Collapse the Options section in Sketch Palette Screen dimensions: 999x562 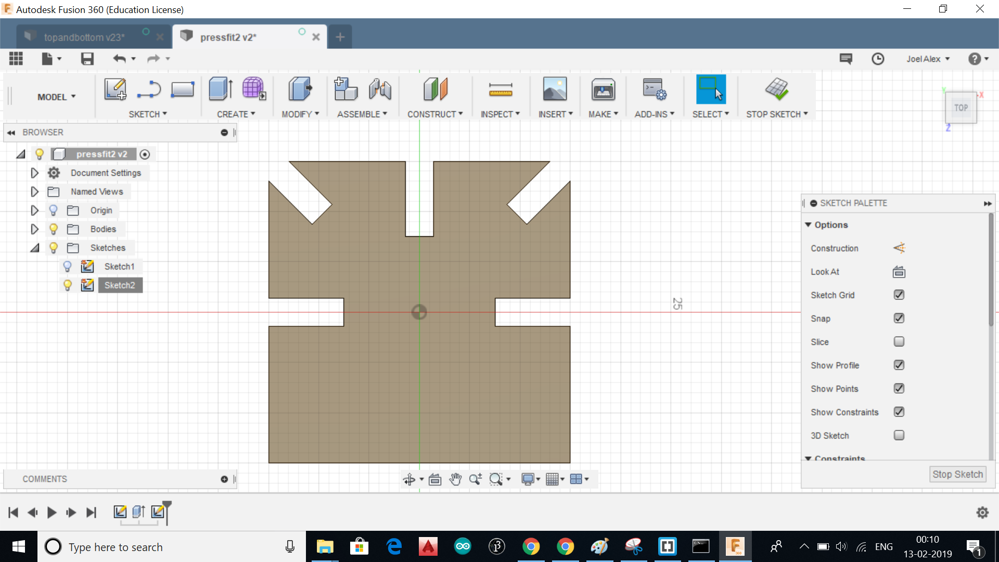coord(808,225)
